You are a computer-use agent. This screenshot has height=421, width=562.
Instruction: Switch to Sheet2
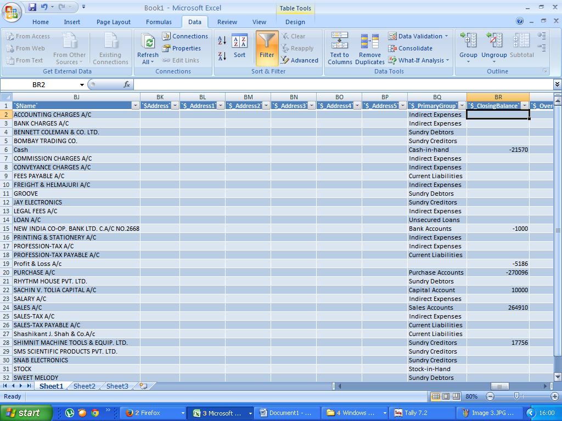[83, 386]
